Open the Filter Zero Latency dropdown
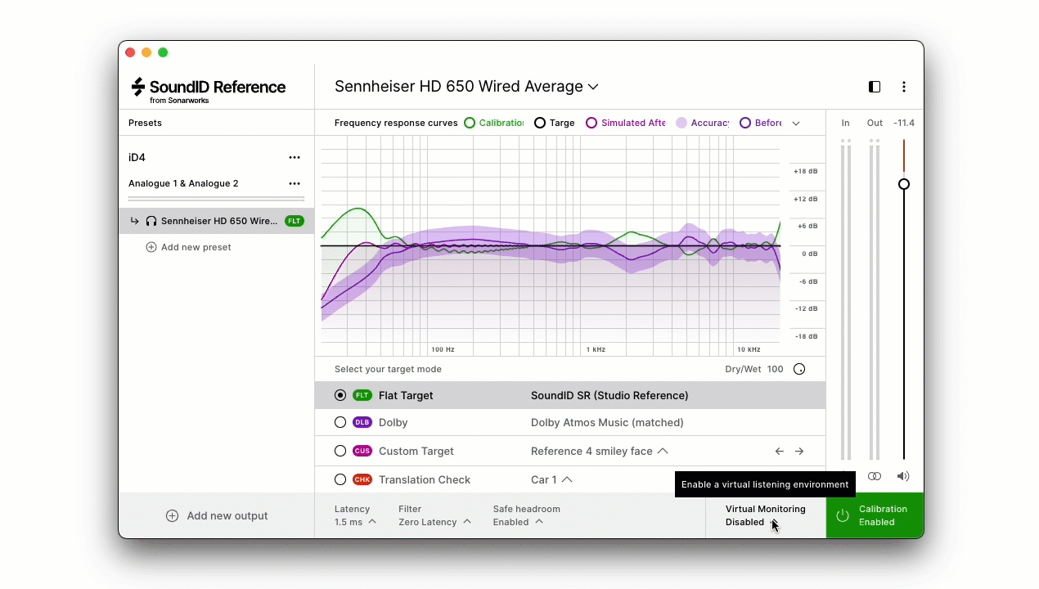This screenshot has height=589, width=1039. (434, 515)
